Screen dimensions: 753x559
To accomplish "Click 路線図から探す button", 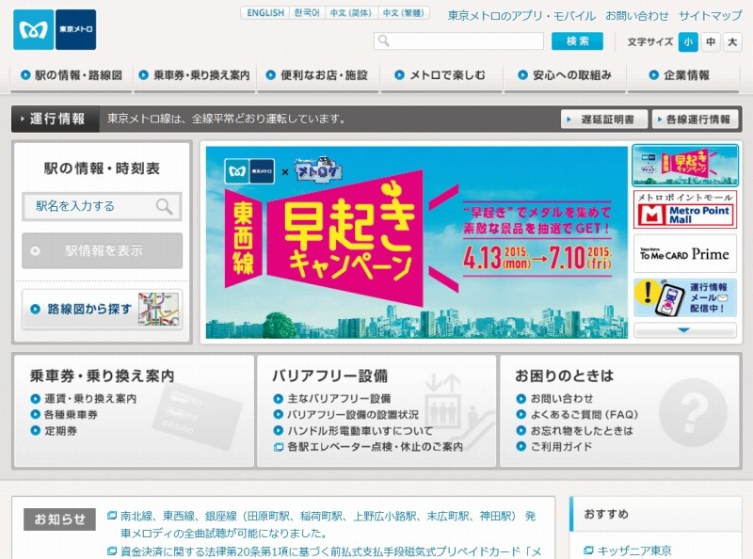I will 102,309.
